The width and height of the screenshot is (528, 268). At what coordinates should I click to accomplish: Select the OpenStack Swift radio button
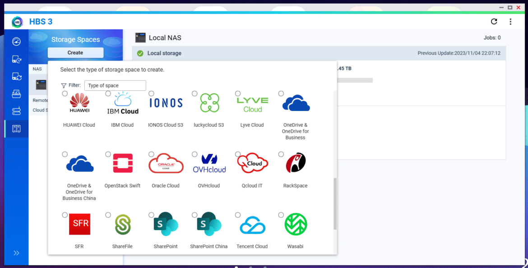(x=108, y=154)
